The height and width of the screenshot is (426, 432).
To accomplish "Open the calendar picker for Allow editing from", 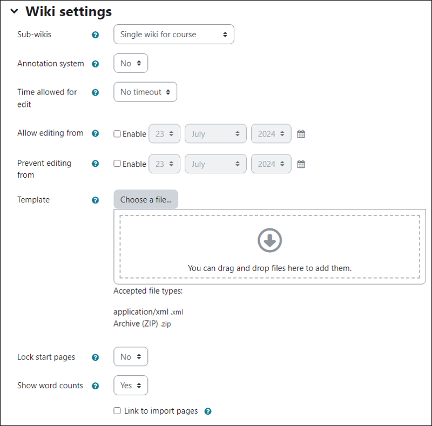I will pos(301,133).
